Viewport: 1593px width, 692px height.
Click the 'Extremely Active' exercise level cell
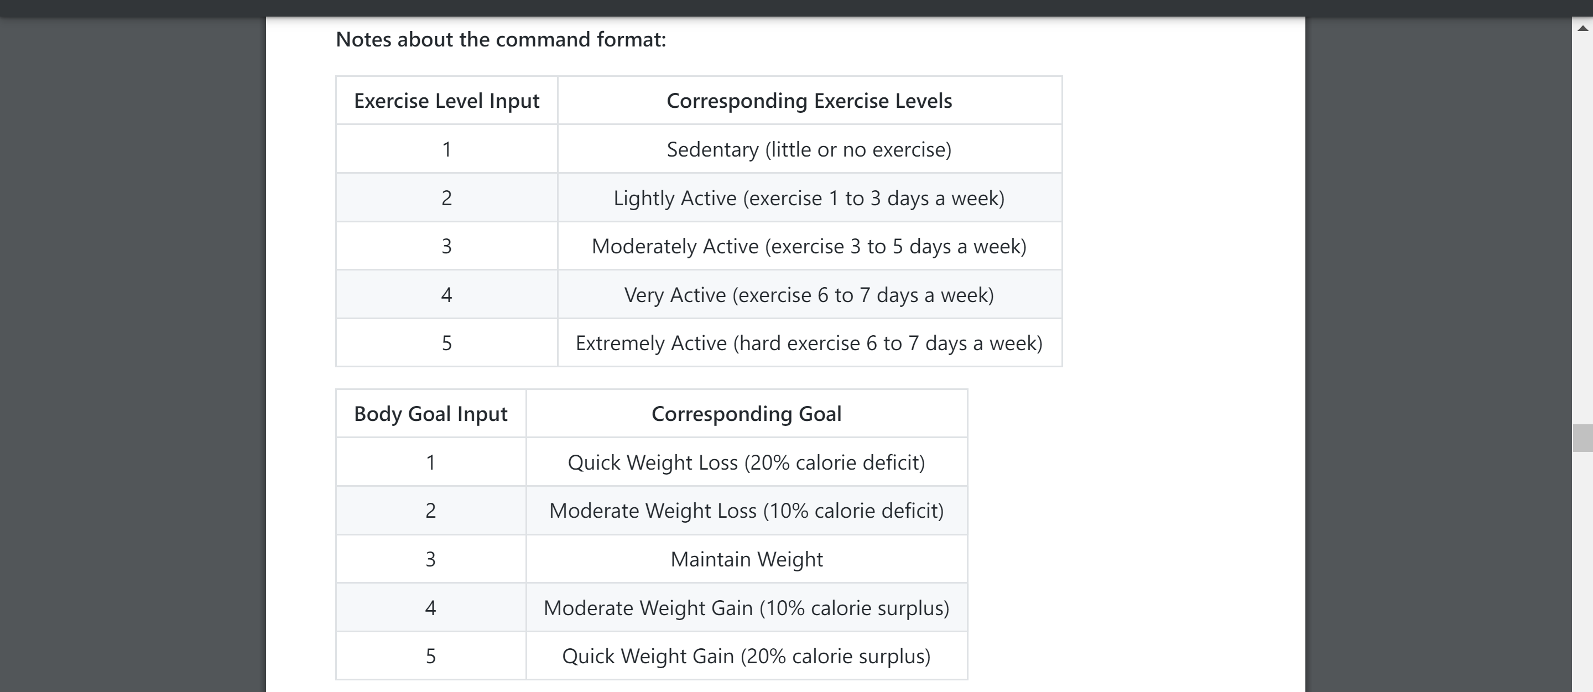click(809, 343)
